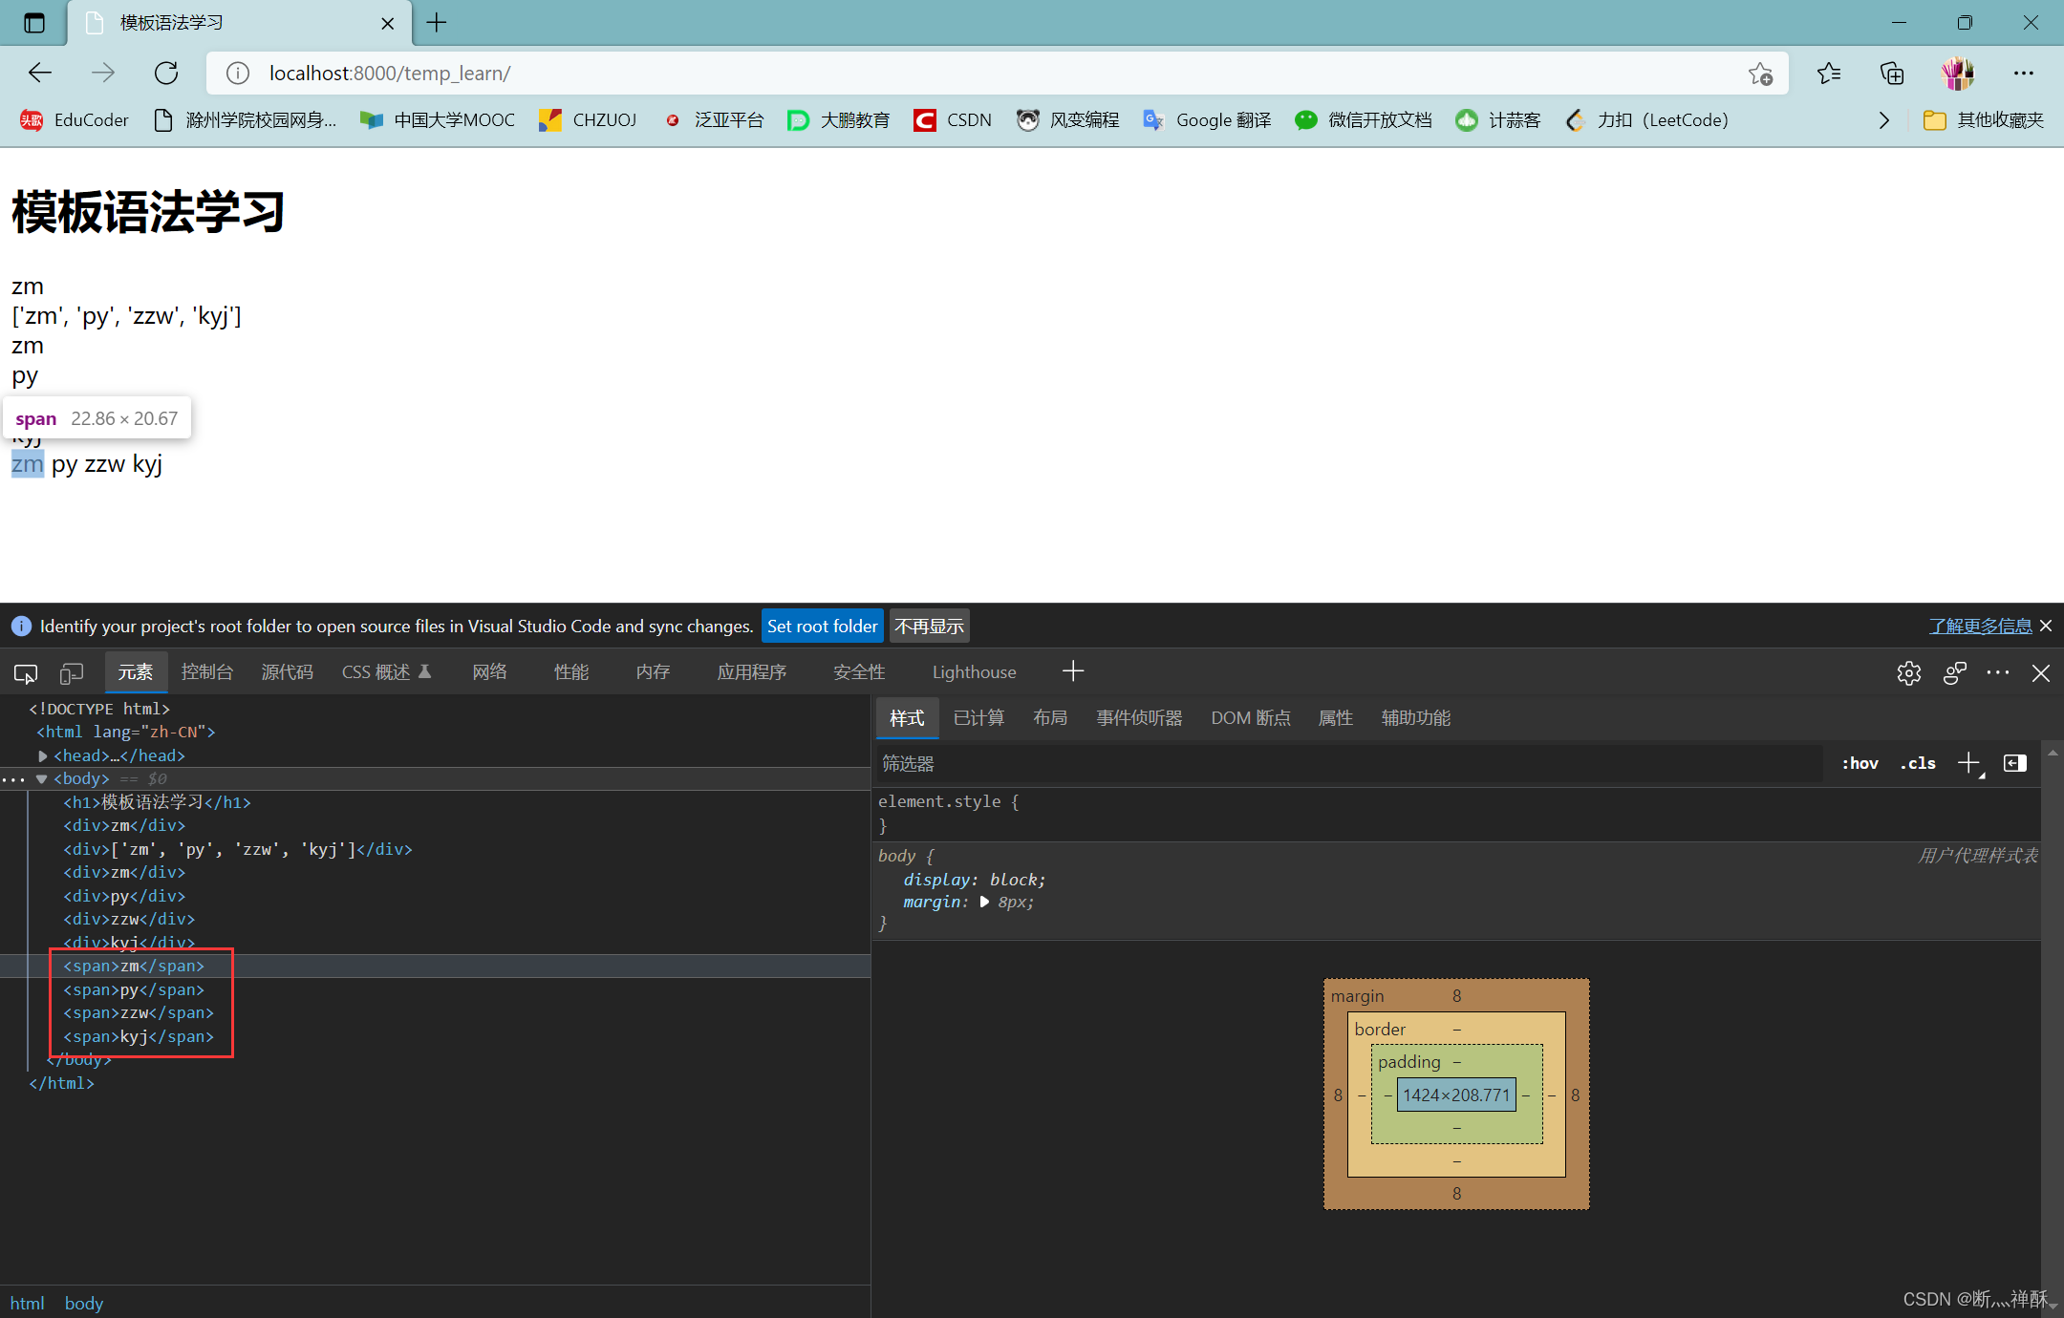Toggle .cls class editor
Screen dimensions: 2064x1318
click(x=1918, y=763)
